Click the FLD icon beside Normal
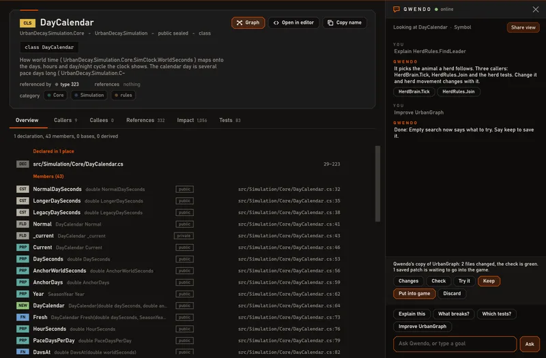The height and width of the screenshot is (358, 546). [x=23, y=224]
